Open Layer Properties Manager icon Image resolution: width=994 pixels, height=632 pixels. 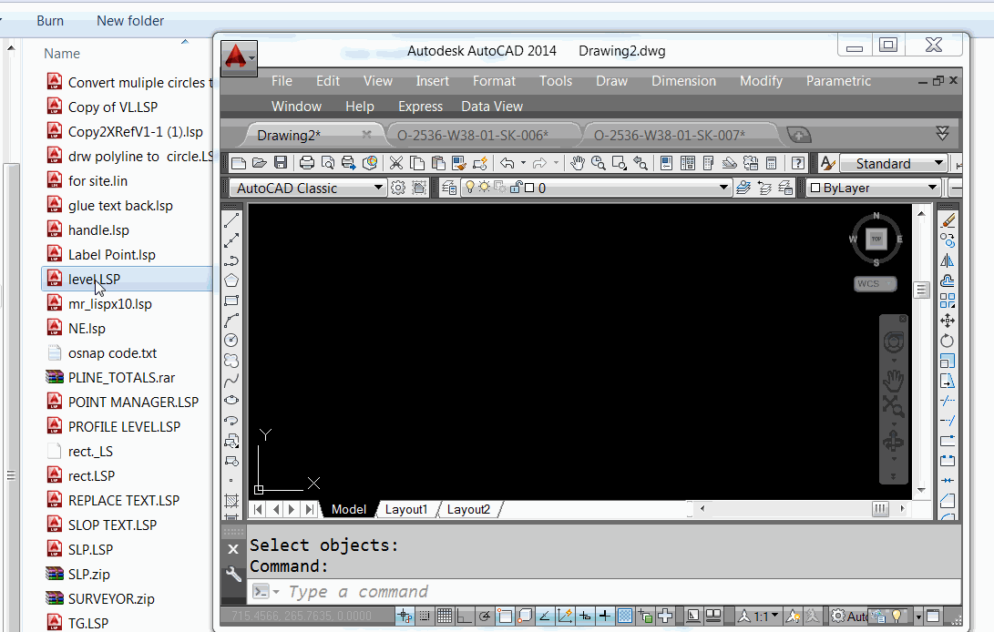coord(449,188)
